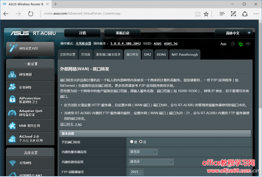Open the Edge hub lines icon

222,14
